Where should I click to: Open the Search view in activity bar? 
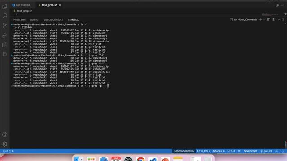5,16
